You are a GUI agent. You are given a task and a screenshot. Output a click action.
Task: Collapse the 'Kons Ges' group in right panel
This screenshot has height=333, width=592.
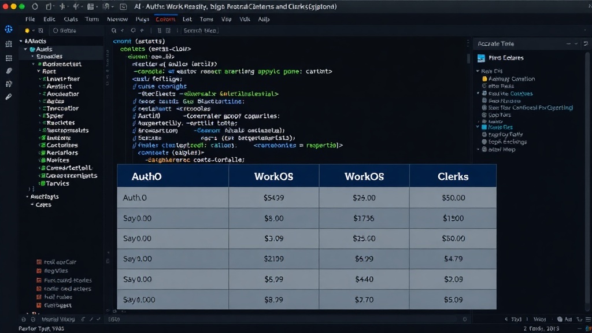tap(478, 127)
